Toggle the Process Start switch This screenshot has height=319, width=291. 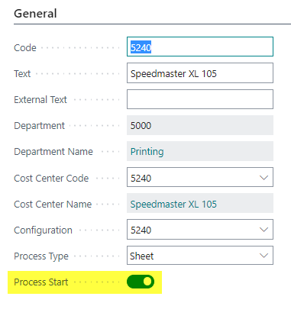[141, 282]
